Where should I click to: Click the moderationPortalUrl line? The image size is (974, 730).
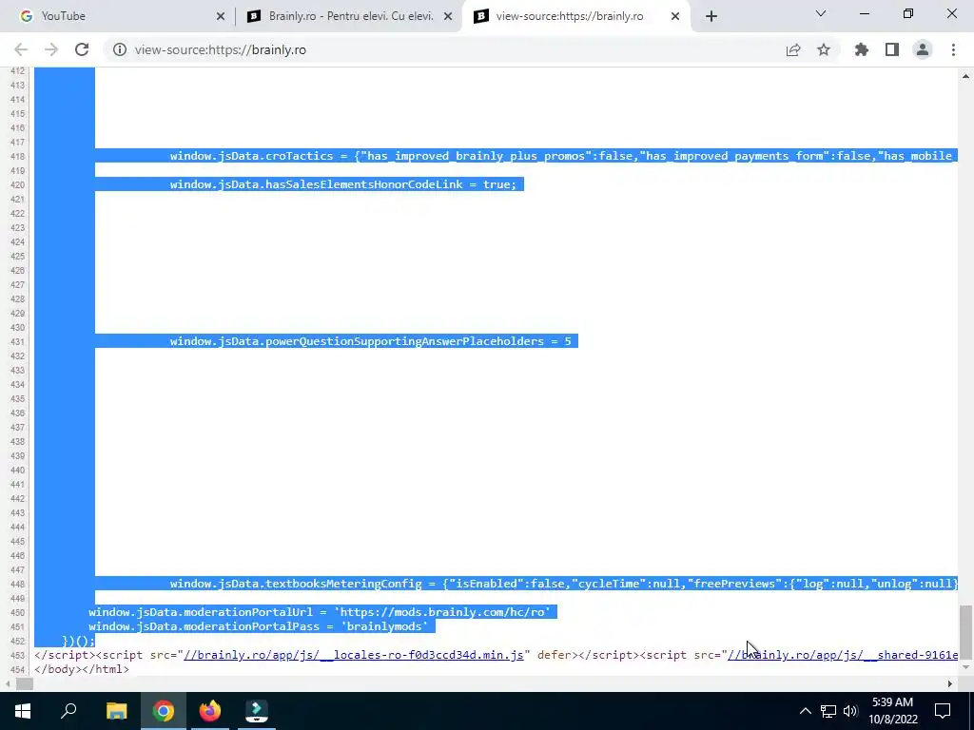coord(320,612)
